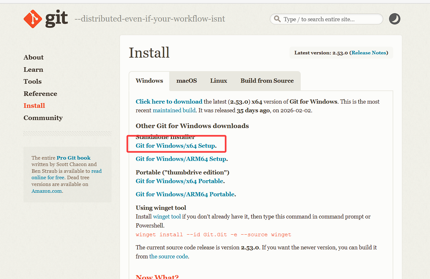Open the winget tool link
Viewport: 430px width, 279px height.
coord(167,217)
